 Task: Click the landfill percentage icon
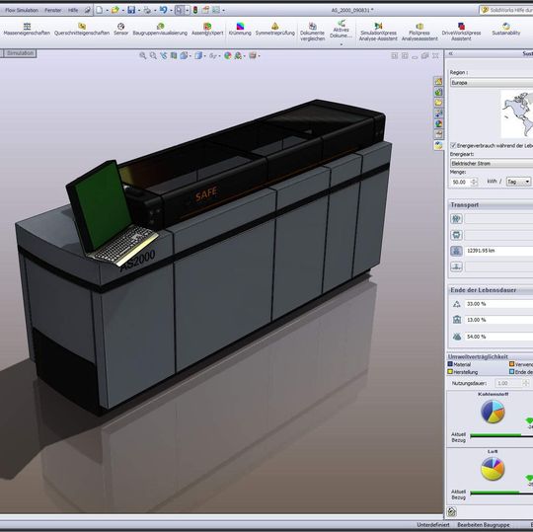457,337
